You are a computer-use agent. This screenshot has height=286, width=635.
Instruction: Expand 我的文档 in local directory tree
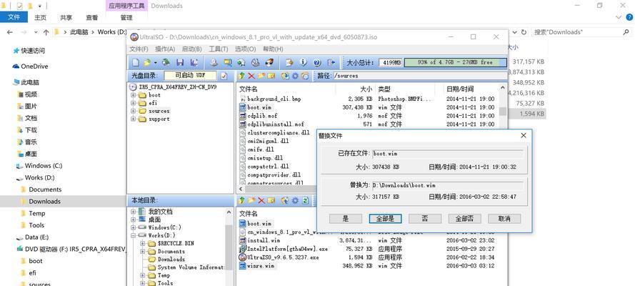click(134, 212)
